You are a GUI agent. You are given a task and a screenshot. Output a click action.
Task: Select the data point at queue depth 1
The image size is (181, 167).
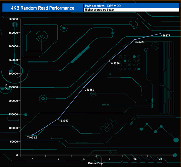coord(33,135)
